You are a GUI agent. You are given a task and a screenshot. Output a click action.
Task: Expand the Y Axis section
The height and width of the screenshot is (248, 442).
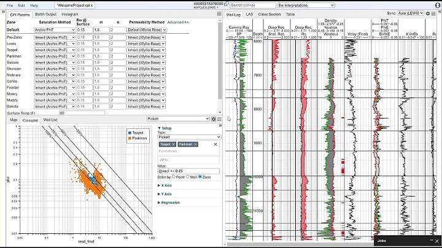tap(165, 194)
